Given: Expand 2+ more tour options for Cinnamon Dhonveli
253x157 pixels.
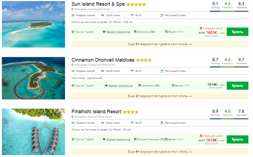Looking at the screenshot, I should (x=160, y=96).
